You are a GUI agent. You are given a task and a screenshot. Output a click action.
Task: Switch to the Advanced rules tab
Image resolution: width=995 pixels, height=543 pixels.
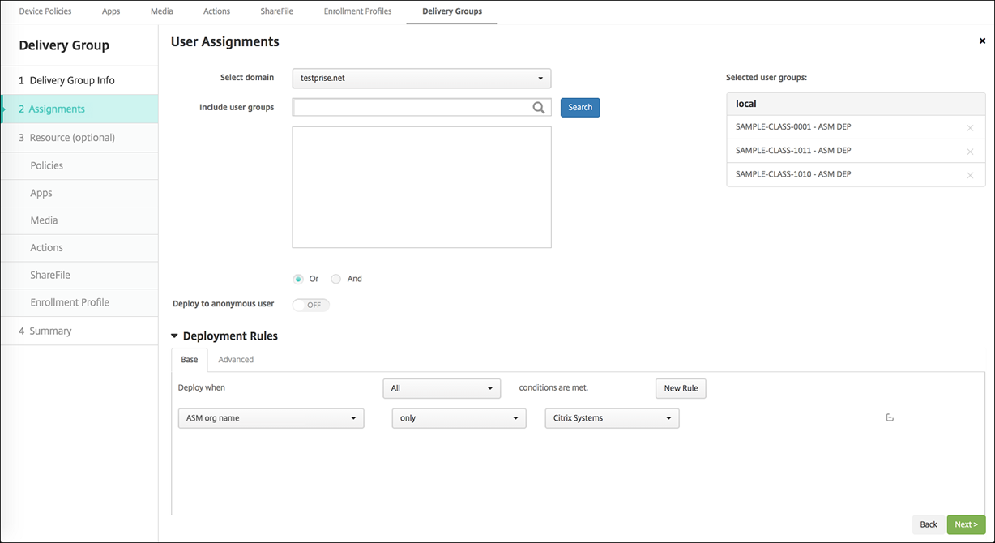pyautogui.click(x=236, y=360)
